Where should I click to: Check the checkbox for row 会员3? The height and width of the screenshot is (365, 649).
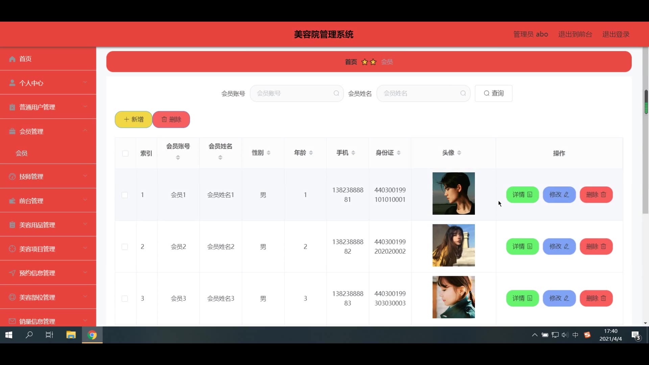(x=125, y=299)
